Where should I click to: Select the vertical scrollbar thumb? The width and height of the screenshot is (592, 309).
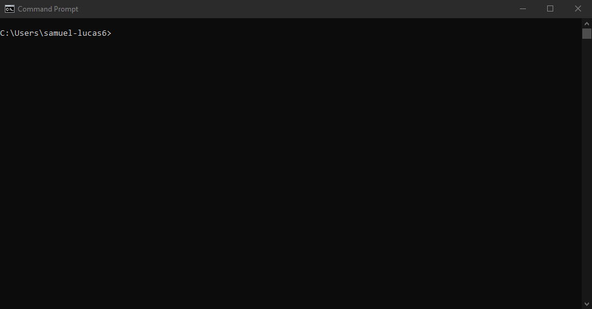[x=587, y=33]
